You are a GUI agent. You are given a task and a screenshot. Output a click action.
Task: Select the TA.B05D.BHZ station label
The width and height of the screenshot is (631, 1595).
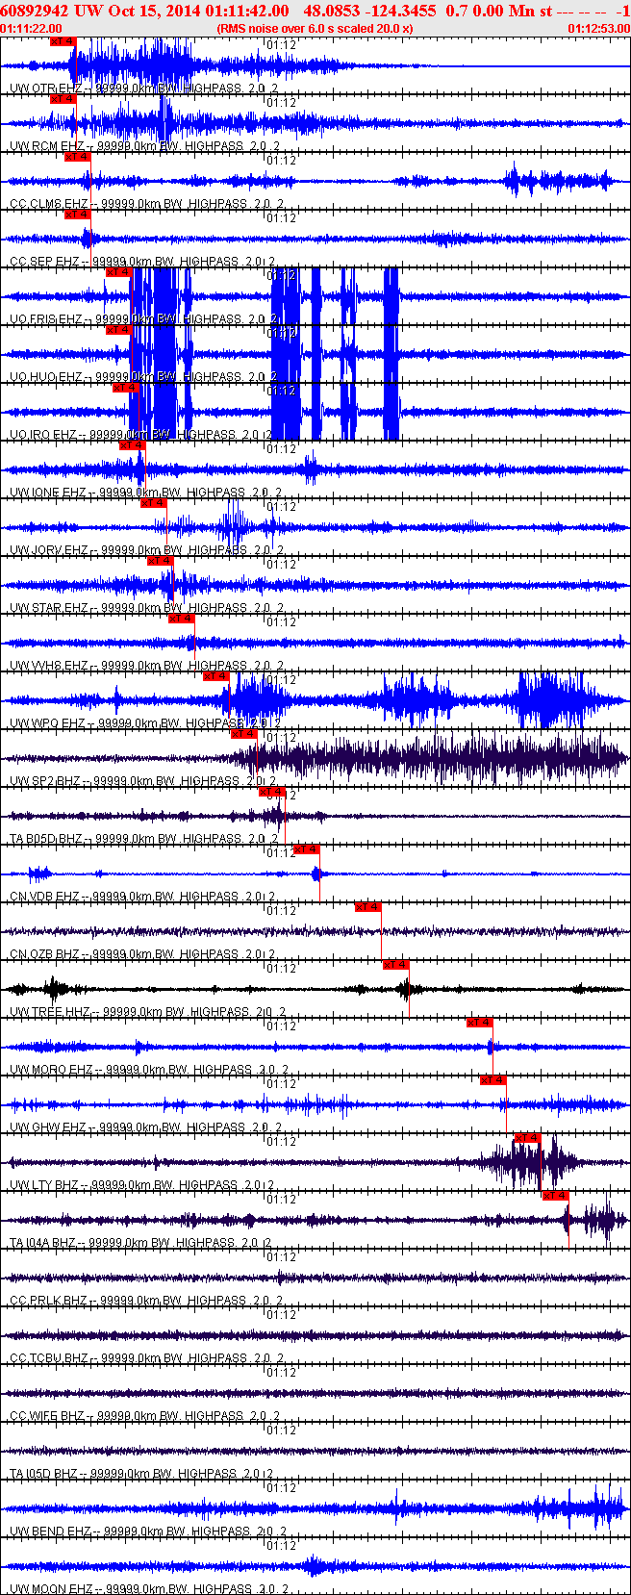pos(46,839)
